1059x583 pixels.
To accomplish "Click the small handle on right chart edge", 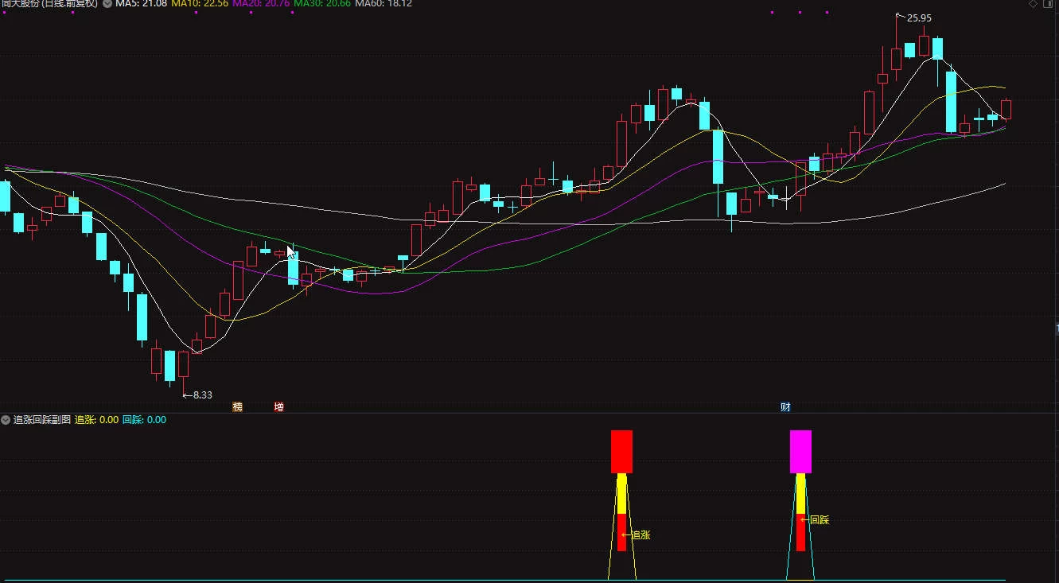I will [x=1057, y=328].
